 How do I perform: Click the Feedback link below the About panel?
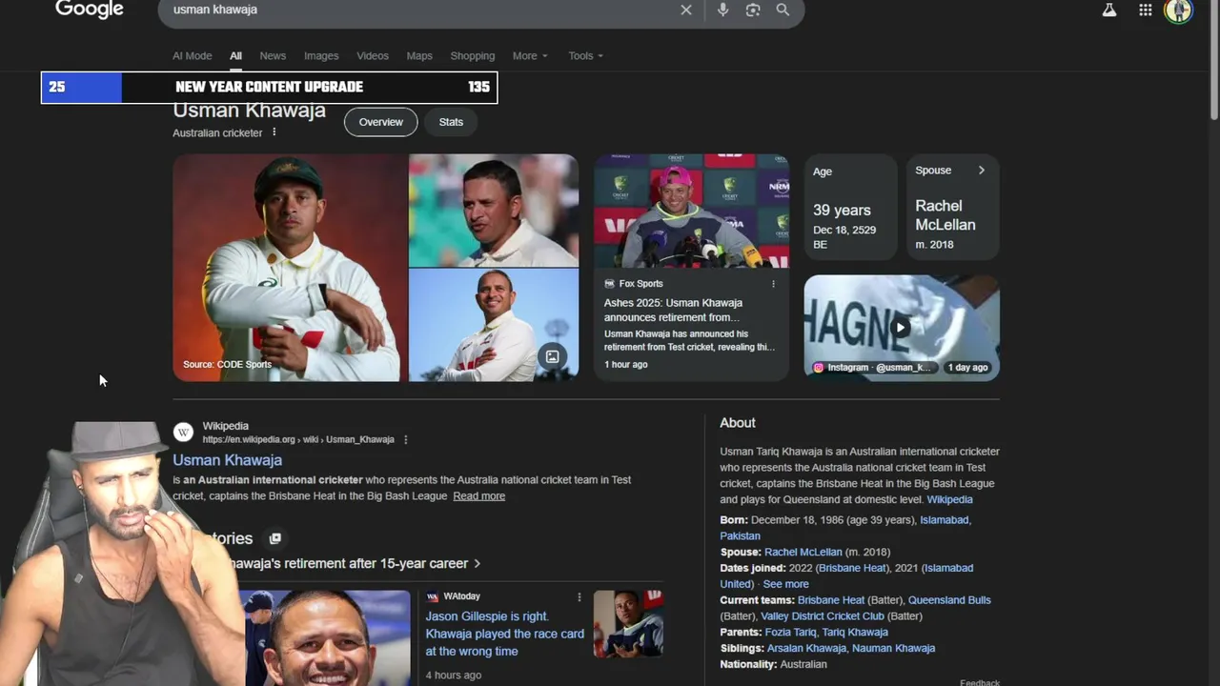(x=980, y=682)
